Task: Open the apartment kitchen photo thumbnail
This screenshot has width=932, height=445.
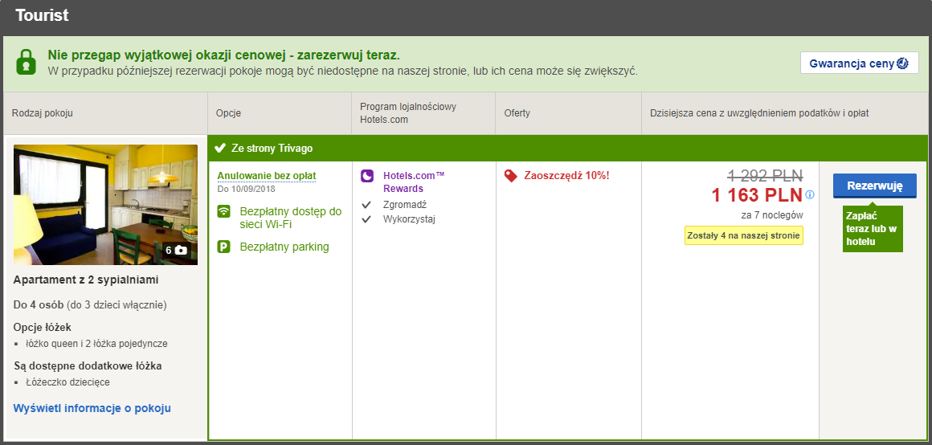Action: pyautogui.click(x=106, y=204)
